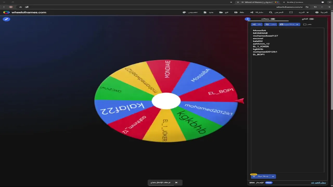333x187 pixels.
Task: Select the axczvwi entry line
Action: (x=258, y=38)
